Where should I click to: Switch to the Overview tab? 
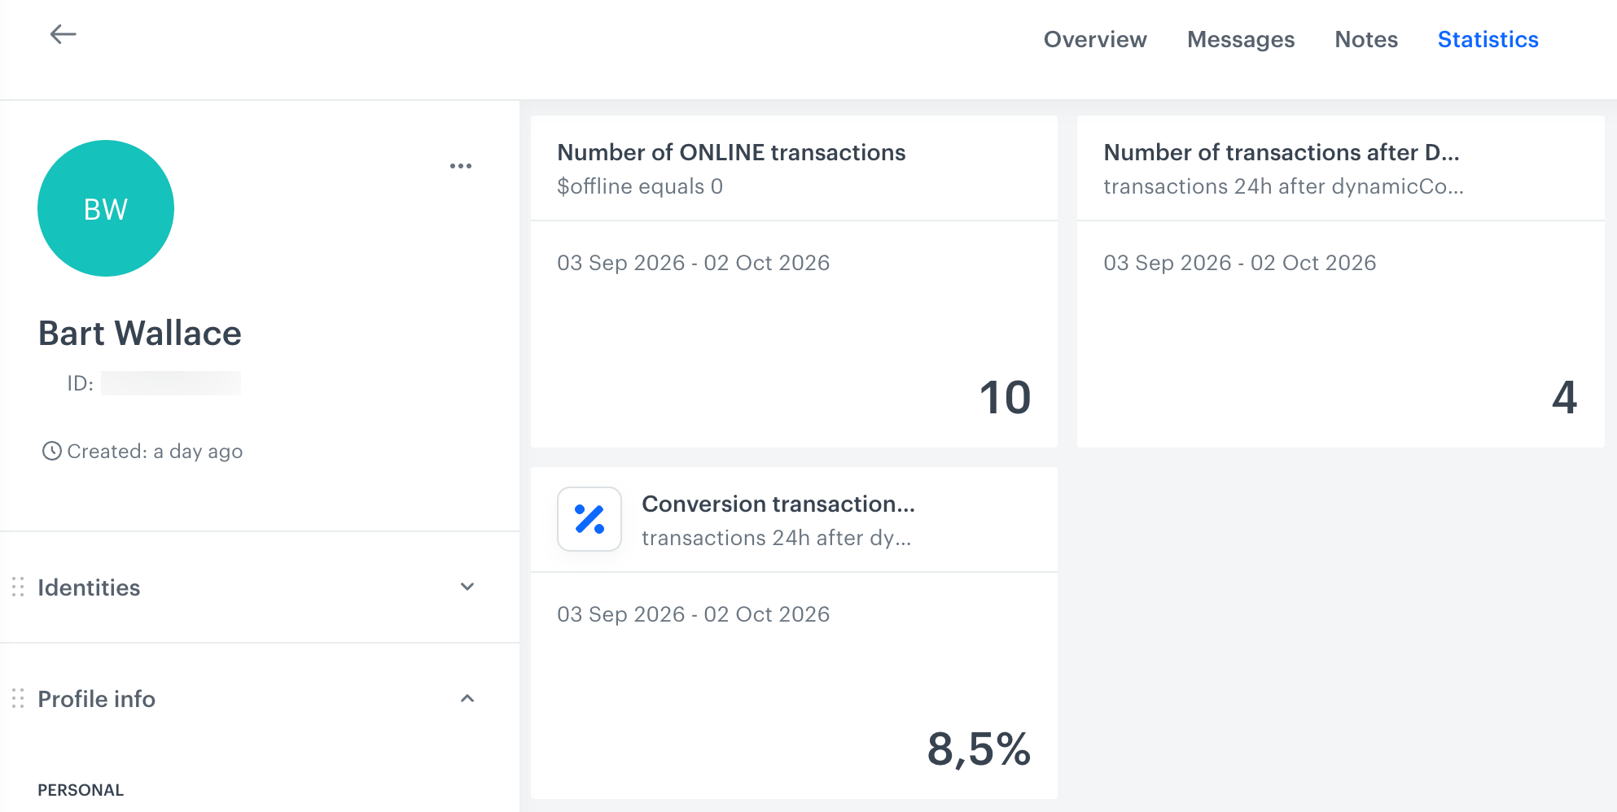point(1095,39)
